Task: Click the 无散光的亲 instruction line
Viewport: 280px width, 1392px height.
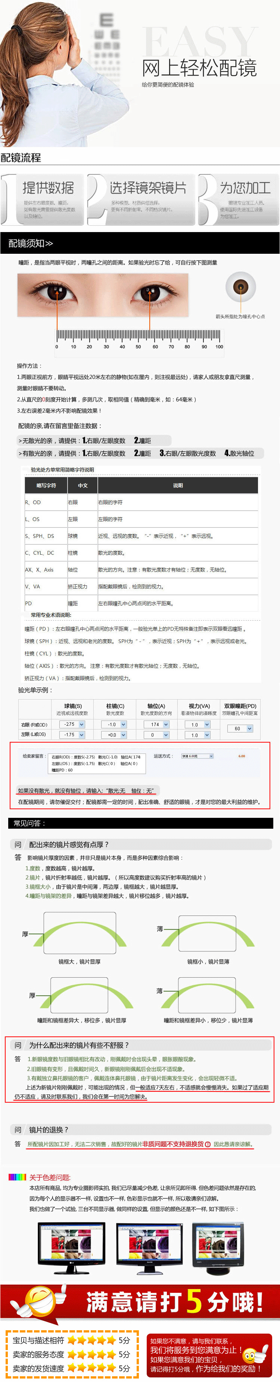Action: (94, 441)
